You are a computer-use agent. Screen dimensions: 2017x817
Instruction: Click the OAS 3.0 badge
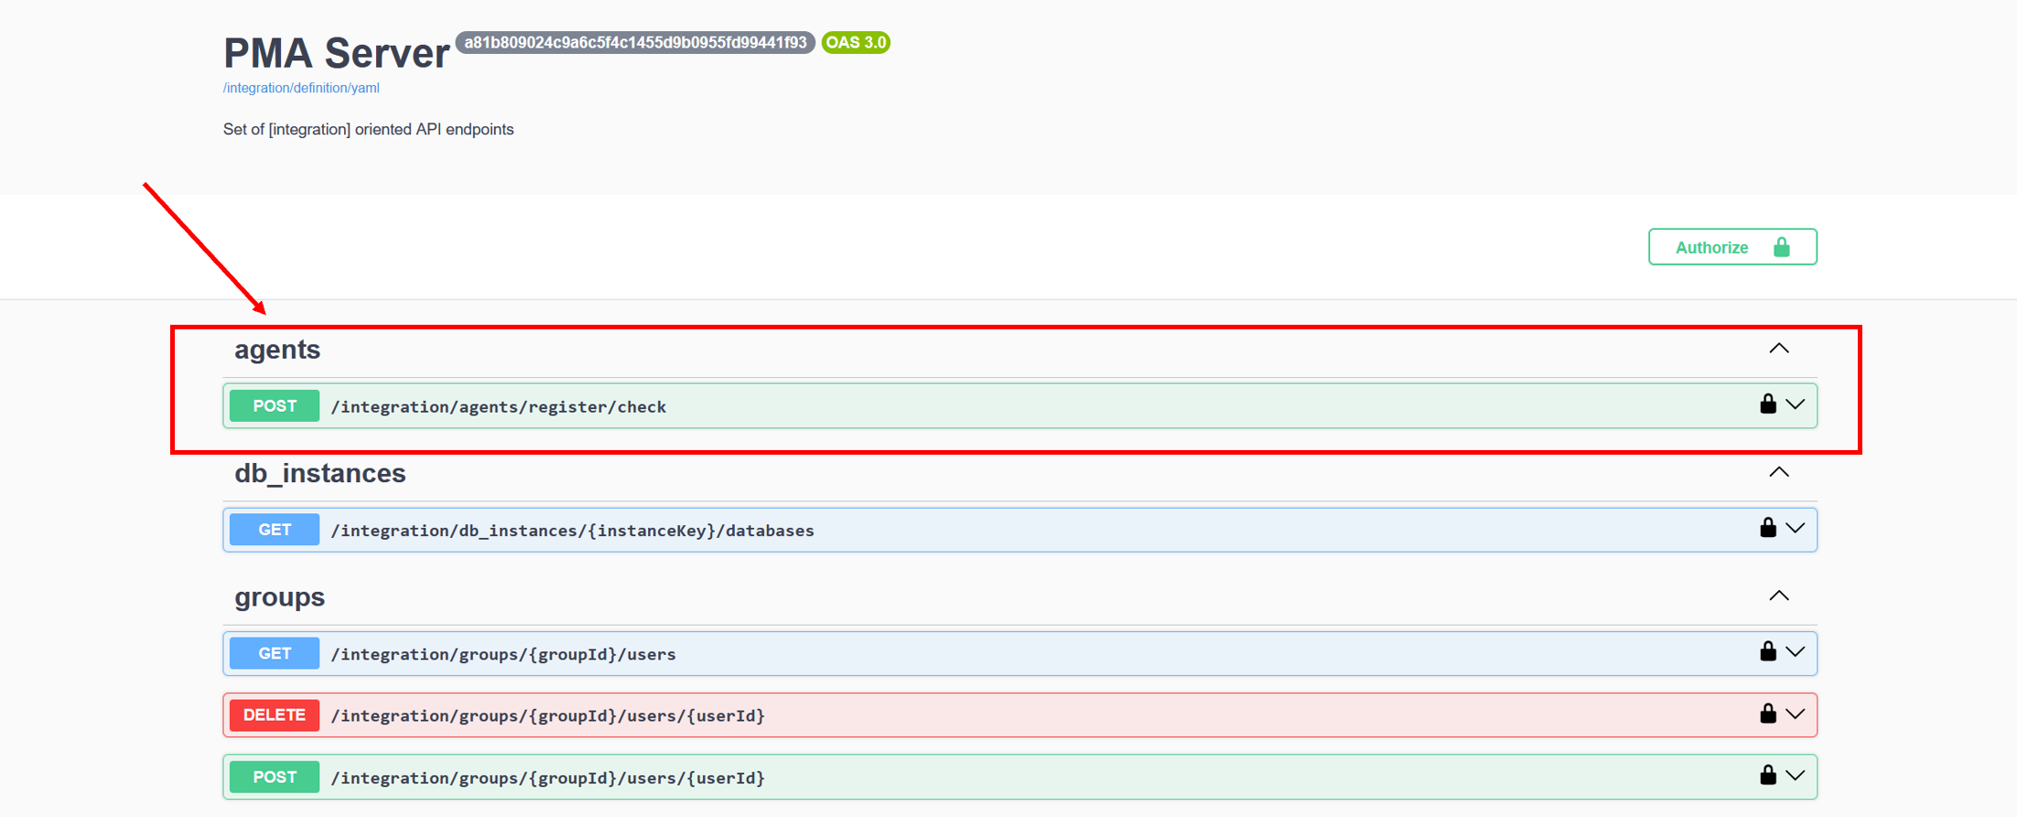(856, 43)
